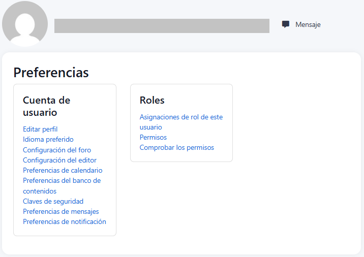Viewport: 364px width, 257px height.
Task: Open the Mensaje link
Action: (x=308, y=24)
